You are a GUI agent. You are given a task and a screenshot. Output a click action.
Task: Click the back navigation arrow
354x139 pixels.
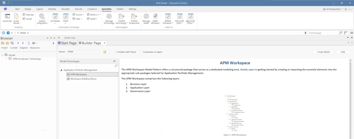3,33
